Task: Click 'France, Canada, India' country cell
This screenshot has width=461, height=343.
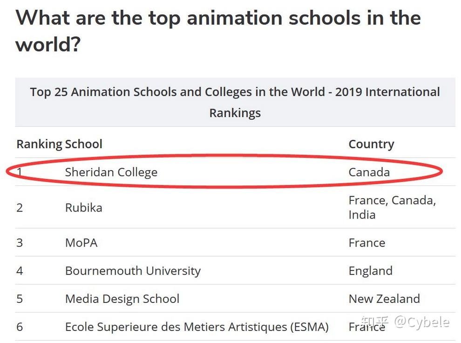Action: pos(392,207)
